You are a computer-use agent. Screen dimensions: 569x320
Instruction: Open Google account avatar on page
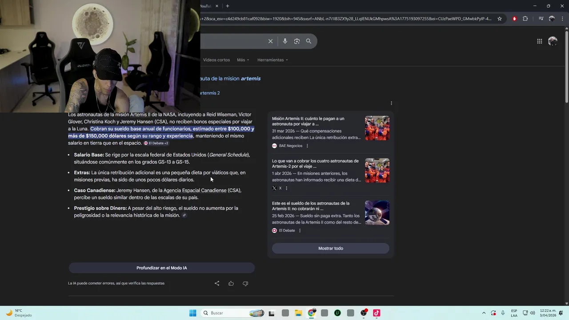point(553,41)
